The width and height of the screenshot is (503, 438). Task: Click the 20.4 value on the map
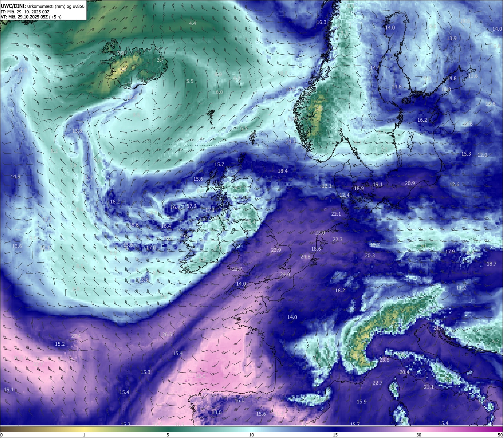[x=404, y=372]
